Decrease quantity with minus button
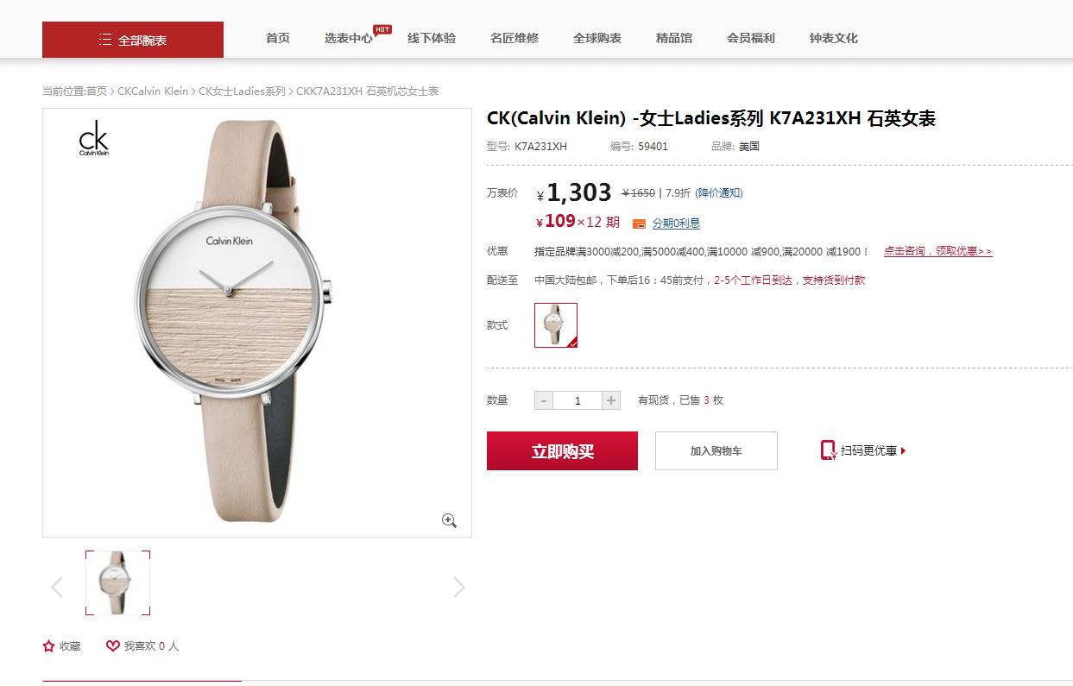1073x686 pixels. (x=544, y=400)
